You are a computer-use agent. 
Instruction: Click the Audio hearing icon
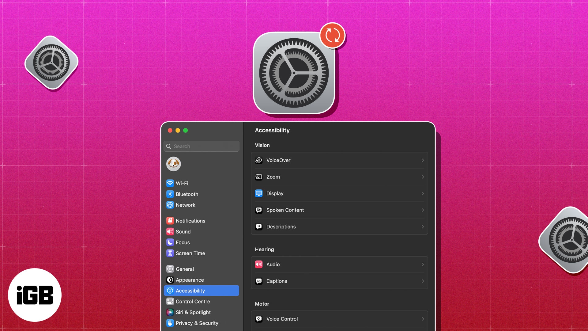[258, 264]
